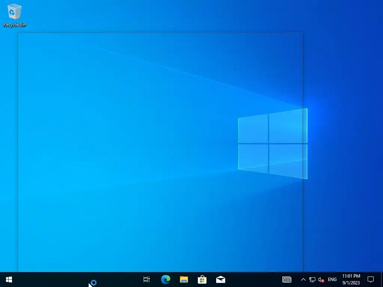Open the clock showing 11:01 PM
The height and width of the screenshot is (287, 383).
tap(351, 280)
